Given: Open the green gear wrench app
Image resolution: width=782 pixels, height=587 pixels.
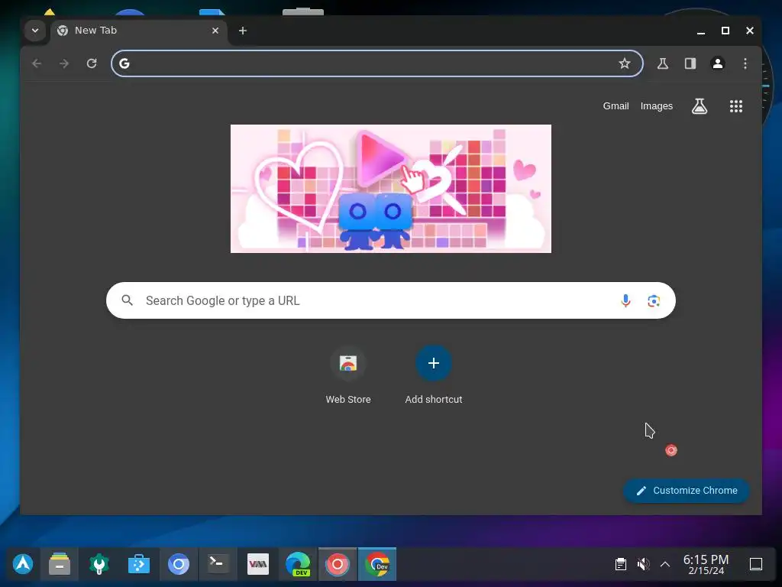Looking at the screenshot, I should (99, 564).
